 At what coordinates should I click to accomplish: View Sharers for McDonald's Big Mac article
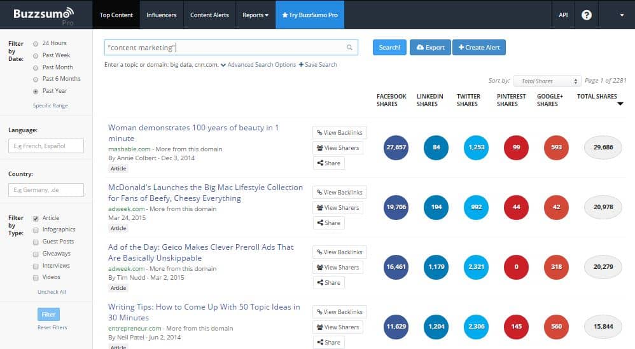click(x=338, y=207)
